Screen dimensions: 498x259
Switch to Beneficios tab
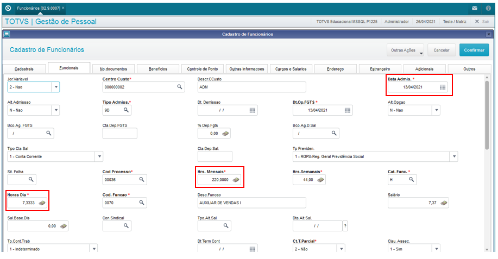click(x=158, y=69)
